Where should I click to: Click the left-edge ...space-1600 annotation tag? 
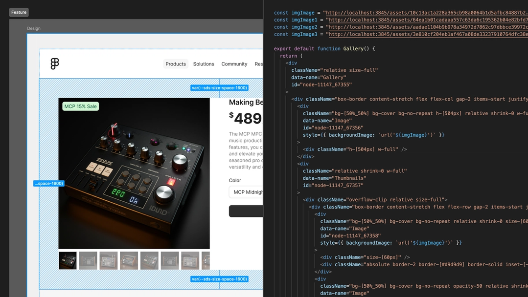[49, 183]
